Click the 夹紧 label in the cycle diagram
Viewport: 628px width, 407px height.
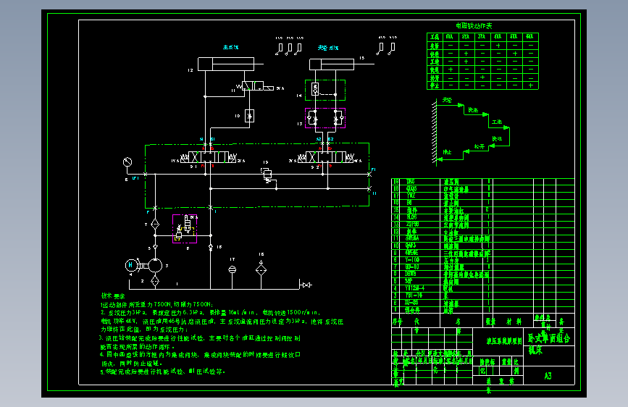(x=447, y=100)
